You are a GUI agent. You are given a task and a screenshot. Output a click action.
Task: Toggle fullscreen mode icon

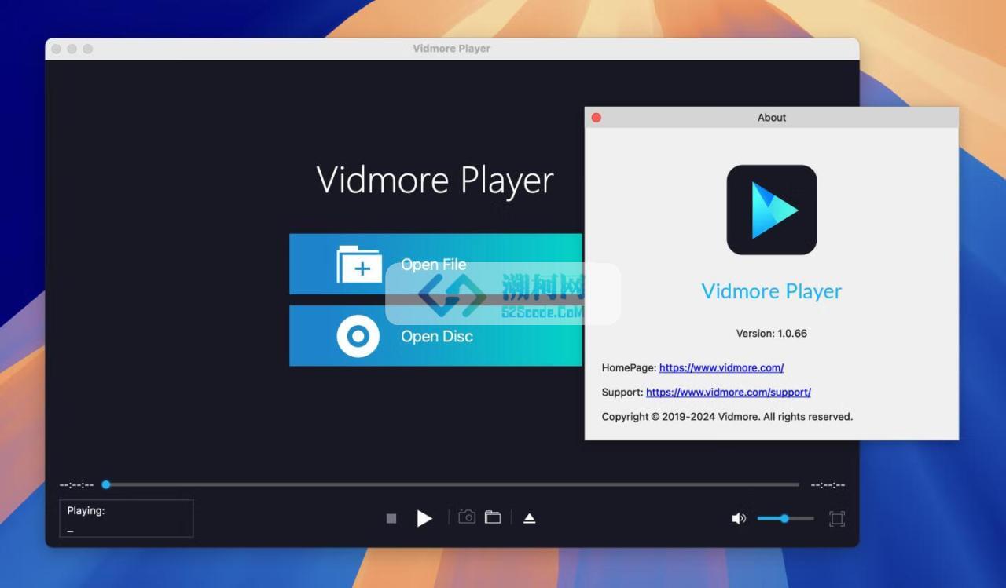tap(837, 518)
